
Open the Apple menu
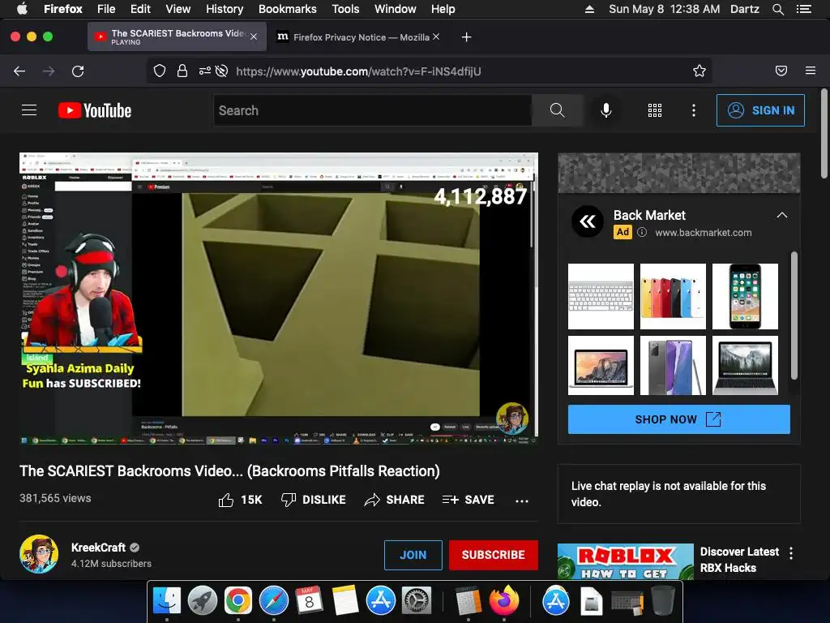pyautogui.click(x=22, y=9)
